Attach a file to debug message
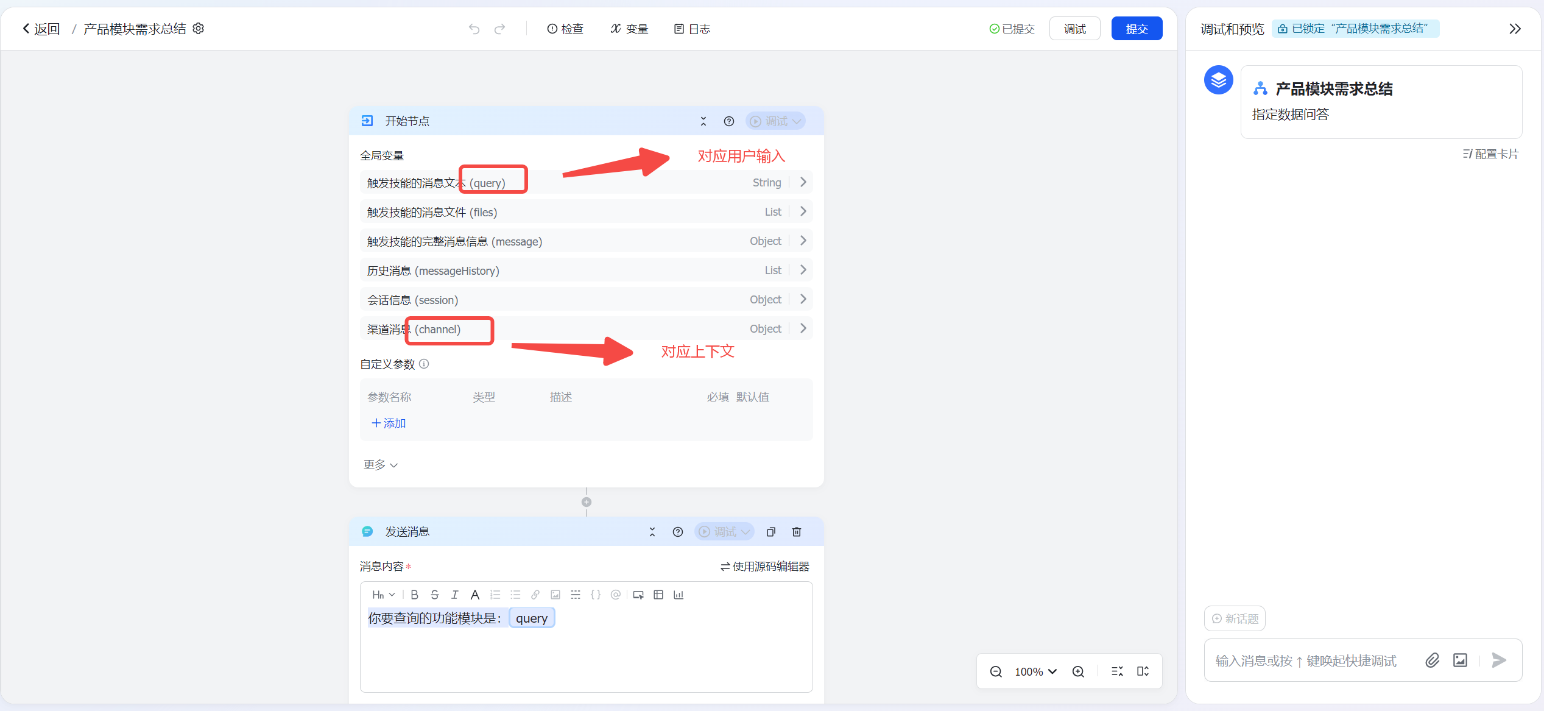The image size is (1544, 711). [x=1433, y=660]
